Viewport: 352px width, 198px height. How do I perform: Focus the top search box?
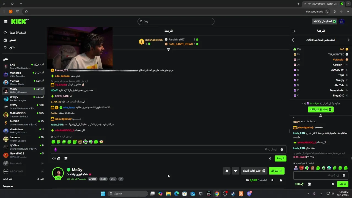176,21
